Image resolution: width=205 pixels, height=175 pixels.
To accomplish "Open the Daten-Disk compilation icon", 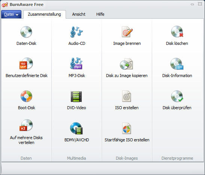I will (26, 32).
